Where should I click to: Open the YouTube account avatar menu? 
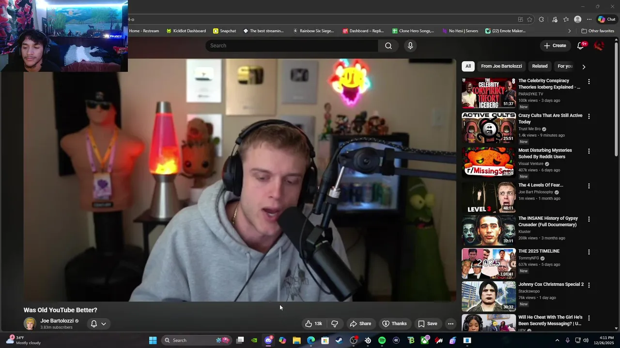[x=599, y=45]
